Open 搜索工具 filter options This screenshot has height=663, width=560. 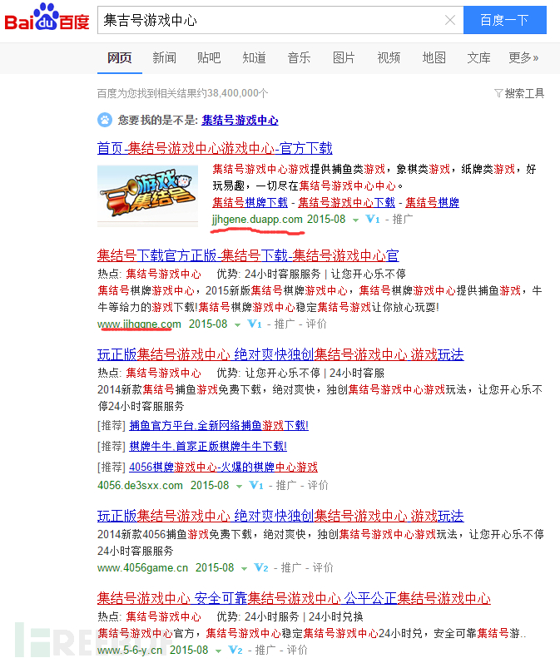pyautogui.click(x=519, y=93)
